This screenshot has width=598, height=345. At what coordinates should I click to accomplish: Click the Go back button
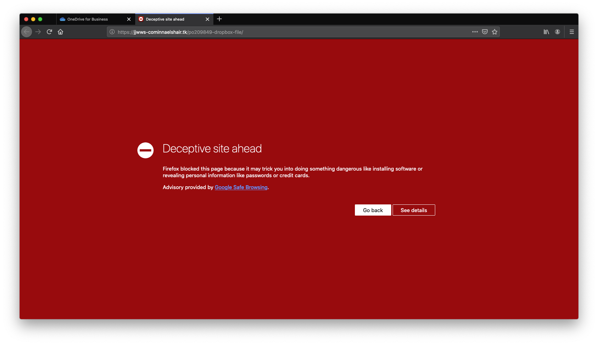pyautogui.click(x=373, y=210)
